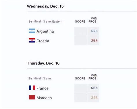
Task: Click Morocco's empty score cell
Action: pyautogui.click(x=80, y=98)
